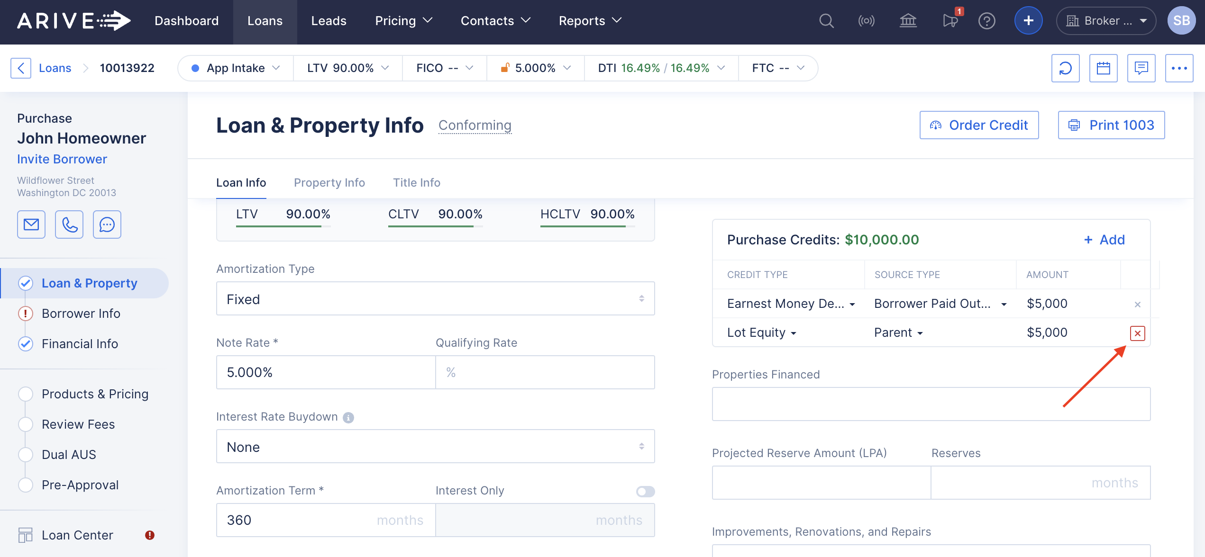Click the refresh loan icon
Screen dimensions: 1205x557
[x=1065, y=68]
